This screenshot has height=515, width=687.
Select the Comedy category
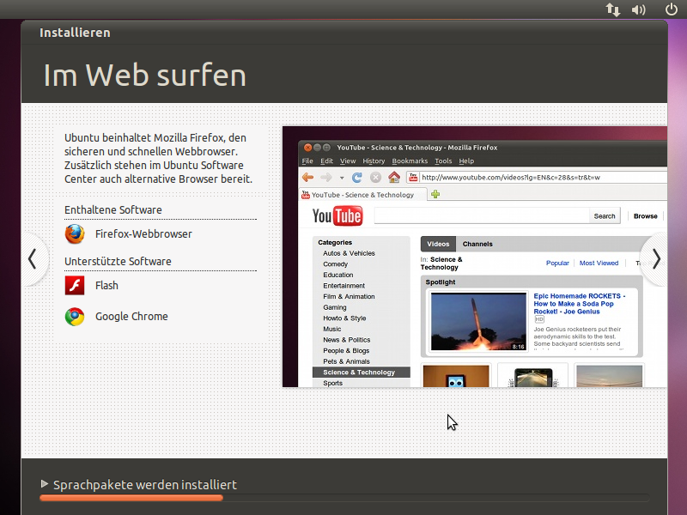335,264
